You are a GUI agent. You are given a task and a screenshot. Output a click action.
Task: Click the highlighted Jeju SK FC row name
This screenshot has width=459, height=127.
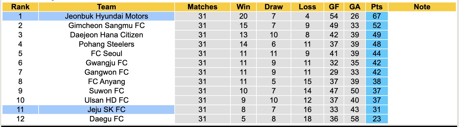pyautogui.click(x=107, y=110)
